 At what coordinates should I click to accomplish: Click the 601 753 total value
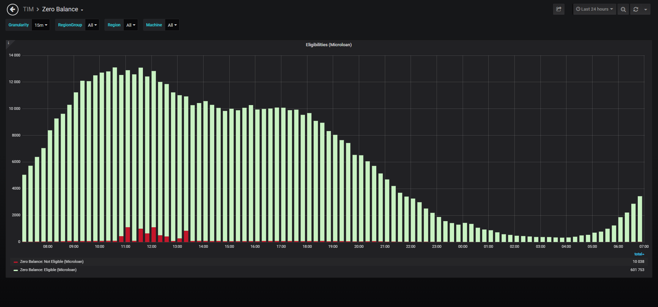(x=637, y=270)
